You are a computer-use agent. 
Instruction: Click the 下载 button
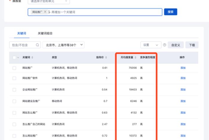(192, 45)
